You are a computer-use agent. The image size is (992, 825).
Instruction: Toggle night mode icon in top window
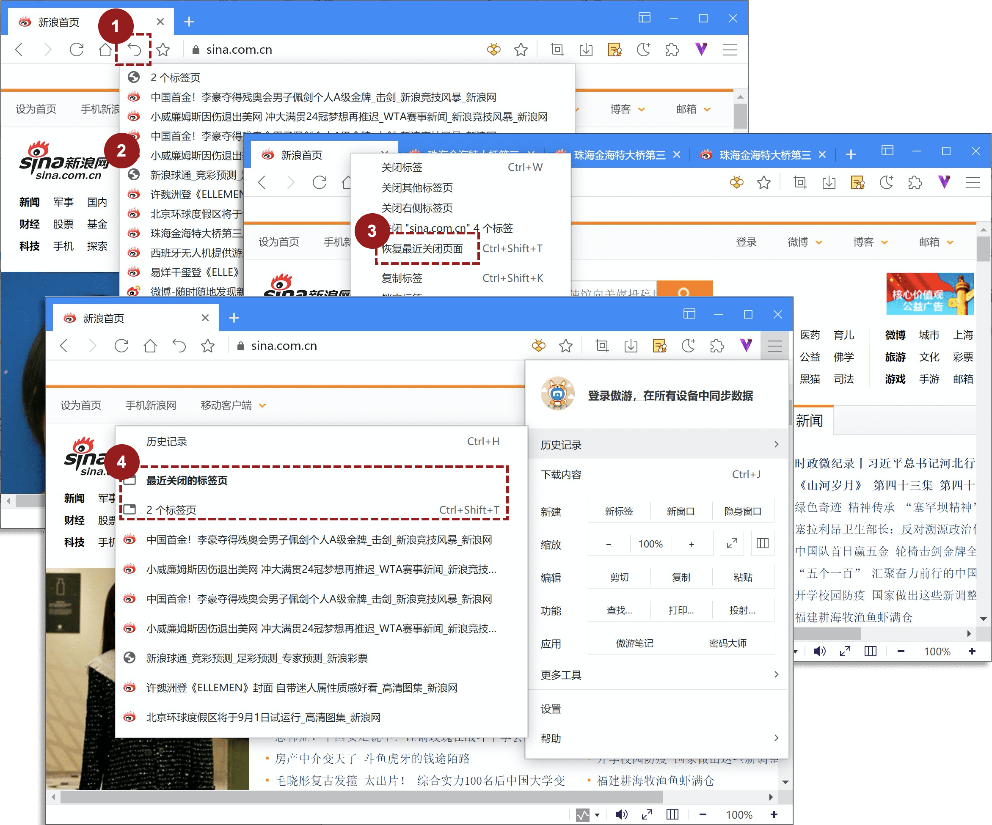pos(643,49)
